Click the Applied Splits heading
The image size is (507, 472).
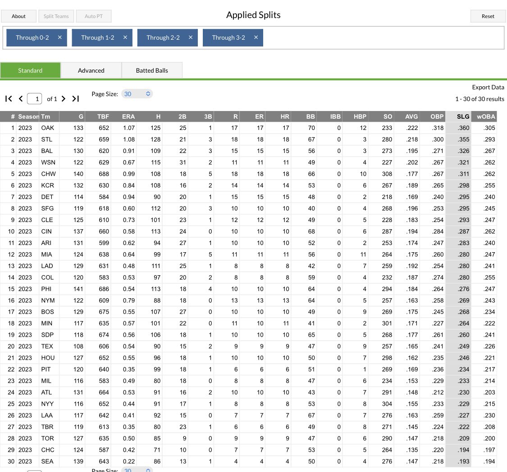(x=253, y=15)
